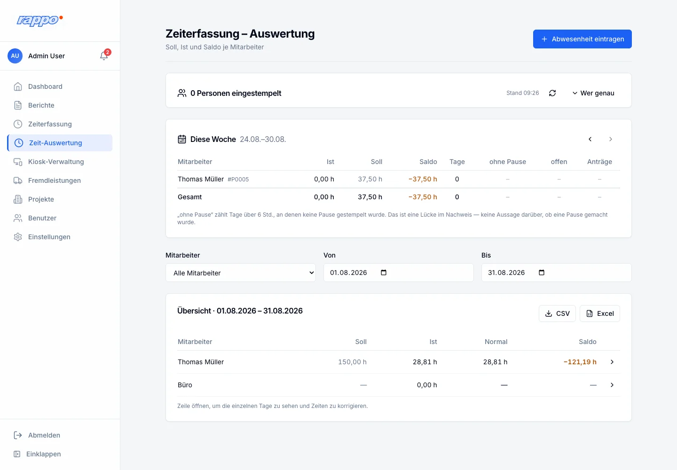
Task: Click the calendar icon beside Diese Woche
Action: pos(182,139)
